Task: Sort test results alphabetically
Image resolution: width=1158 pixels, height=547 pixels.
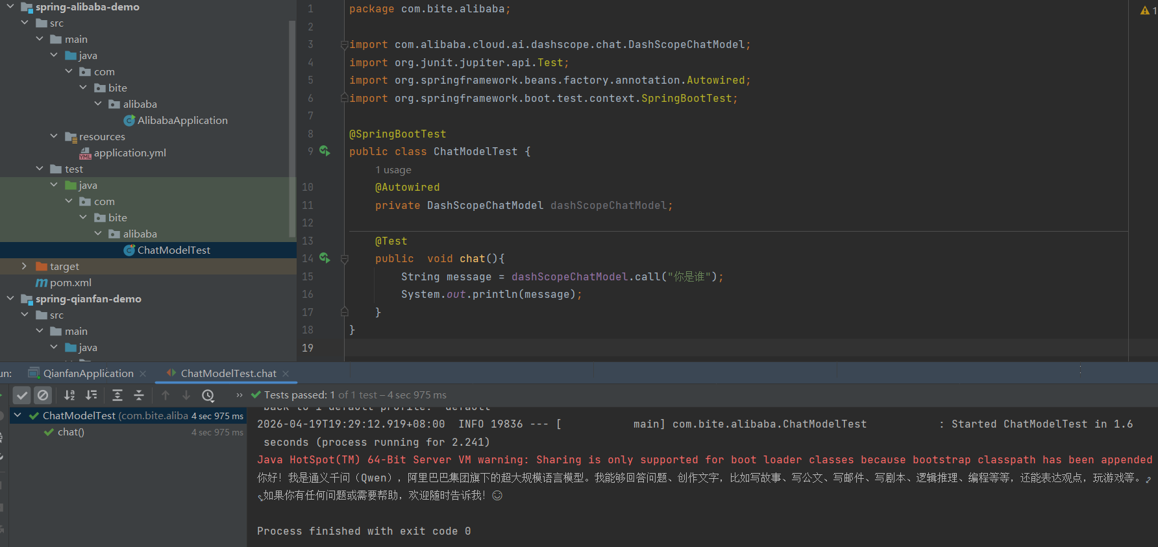Action: click(69, 395)
